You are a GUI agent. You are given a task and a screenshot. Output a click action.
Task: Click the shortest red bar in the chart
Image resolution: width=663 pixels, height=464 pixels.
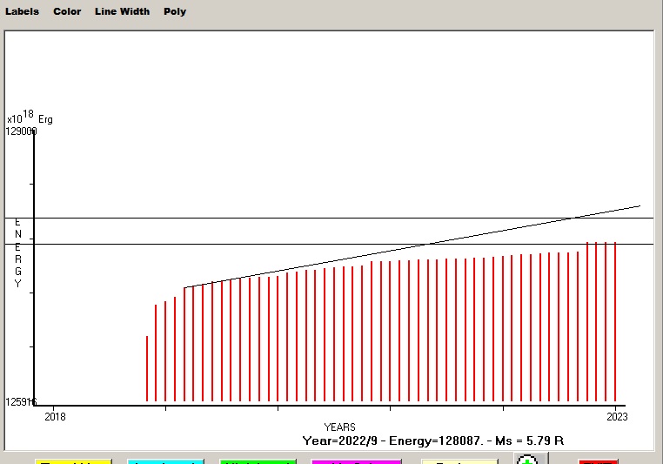point(146,369)
